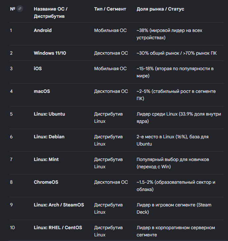Click the "Linux: RHEL / CentOS" cell
Image resolution: width=228 pixels, height=241 pixels.
(x=58, y=228)
